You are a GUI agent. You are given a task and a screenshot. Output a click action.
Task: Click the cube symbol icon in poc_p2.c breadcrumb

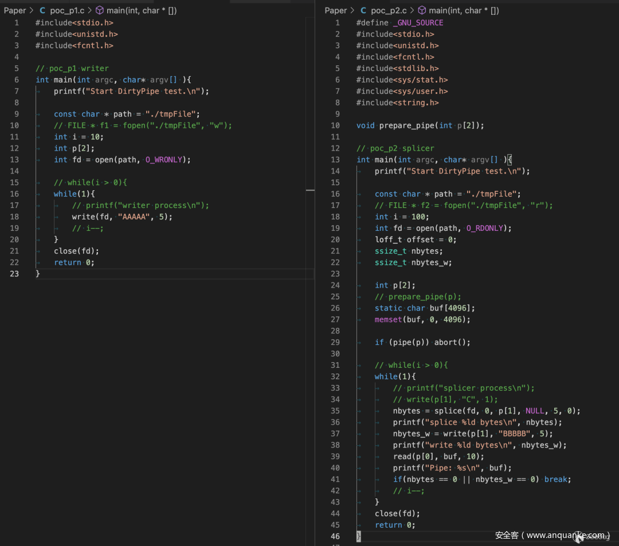point(422,10)
